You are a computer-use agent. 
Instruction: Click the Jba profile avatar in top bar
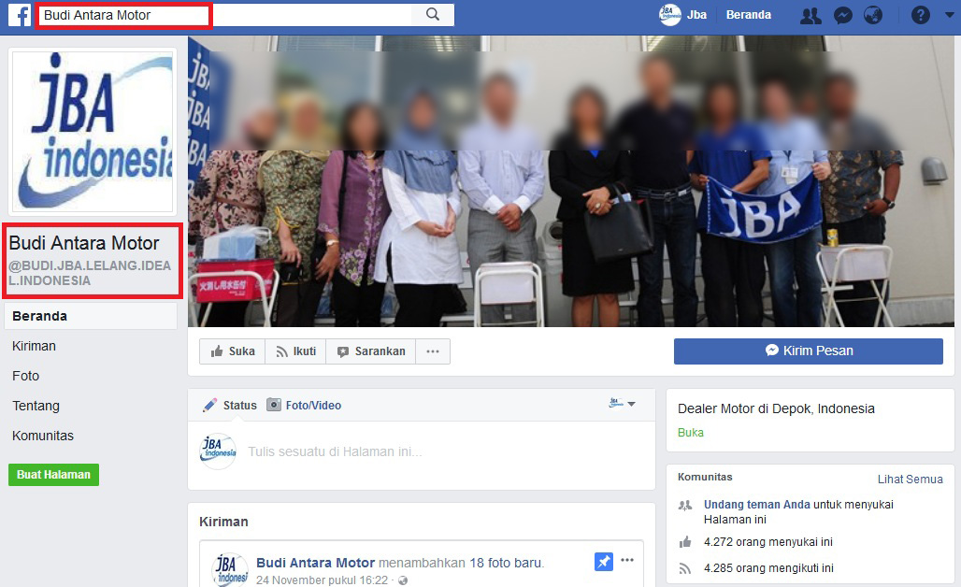[669, 15]
